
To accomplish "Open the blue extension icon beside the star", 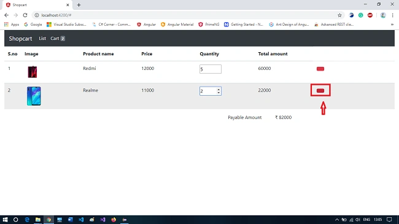I will 351,15.
